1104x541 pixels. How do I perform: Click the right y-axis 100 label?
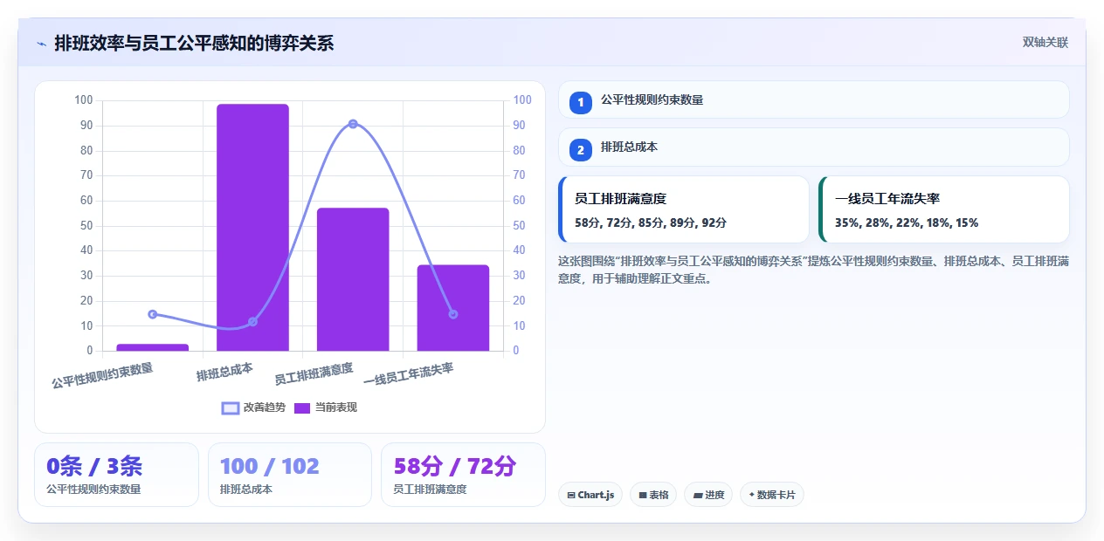click(x=522, y=100)
